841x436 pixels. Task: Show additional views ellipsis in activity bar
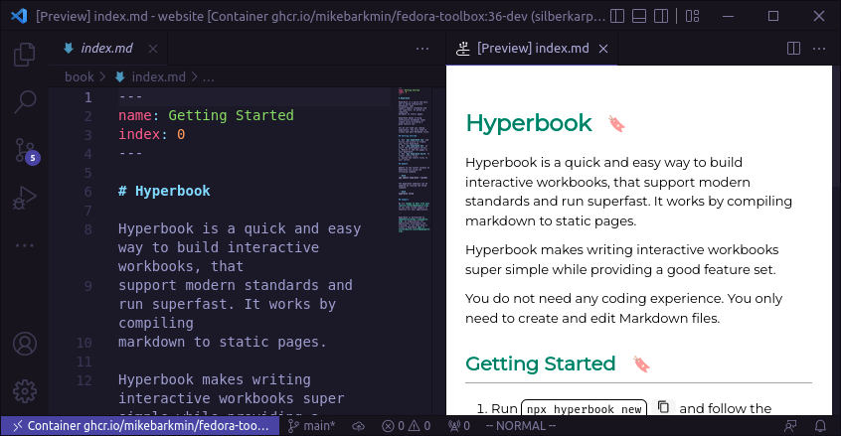[x=24, y=245]
